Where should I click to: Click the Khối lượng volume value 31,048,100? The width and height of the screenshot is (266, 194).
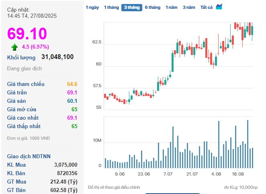[x=57, y=57]
